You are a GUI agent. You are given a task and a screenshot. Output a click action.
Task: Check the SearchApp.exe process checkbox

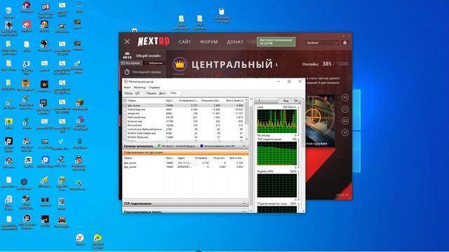[125, 109]
